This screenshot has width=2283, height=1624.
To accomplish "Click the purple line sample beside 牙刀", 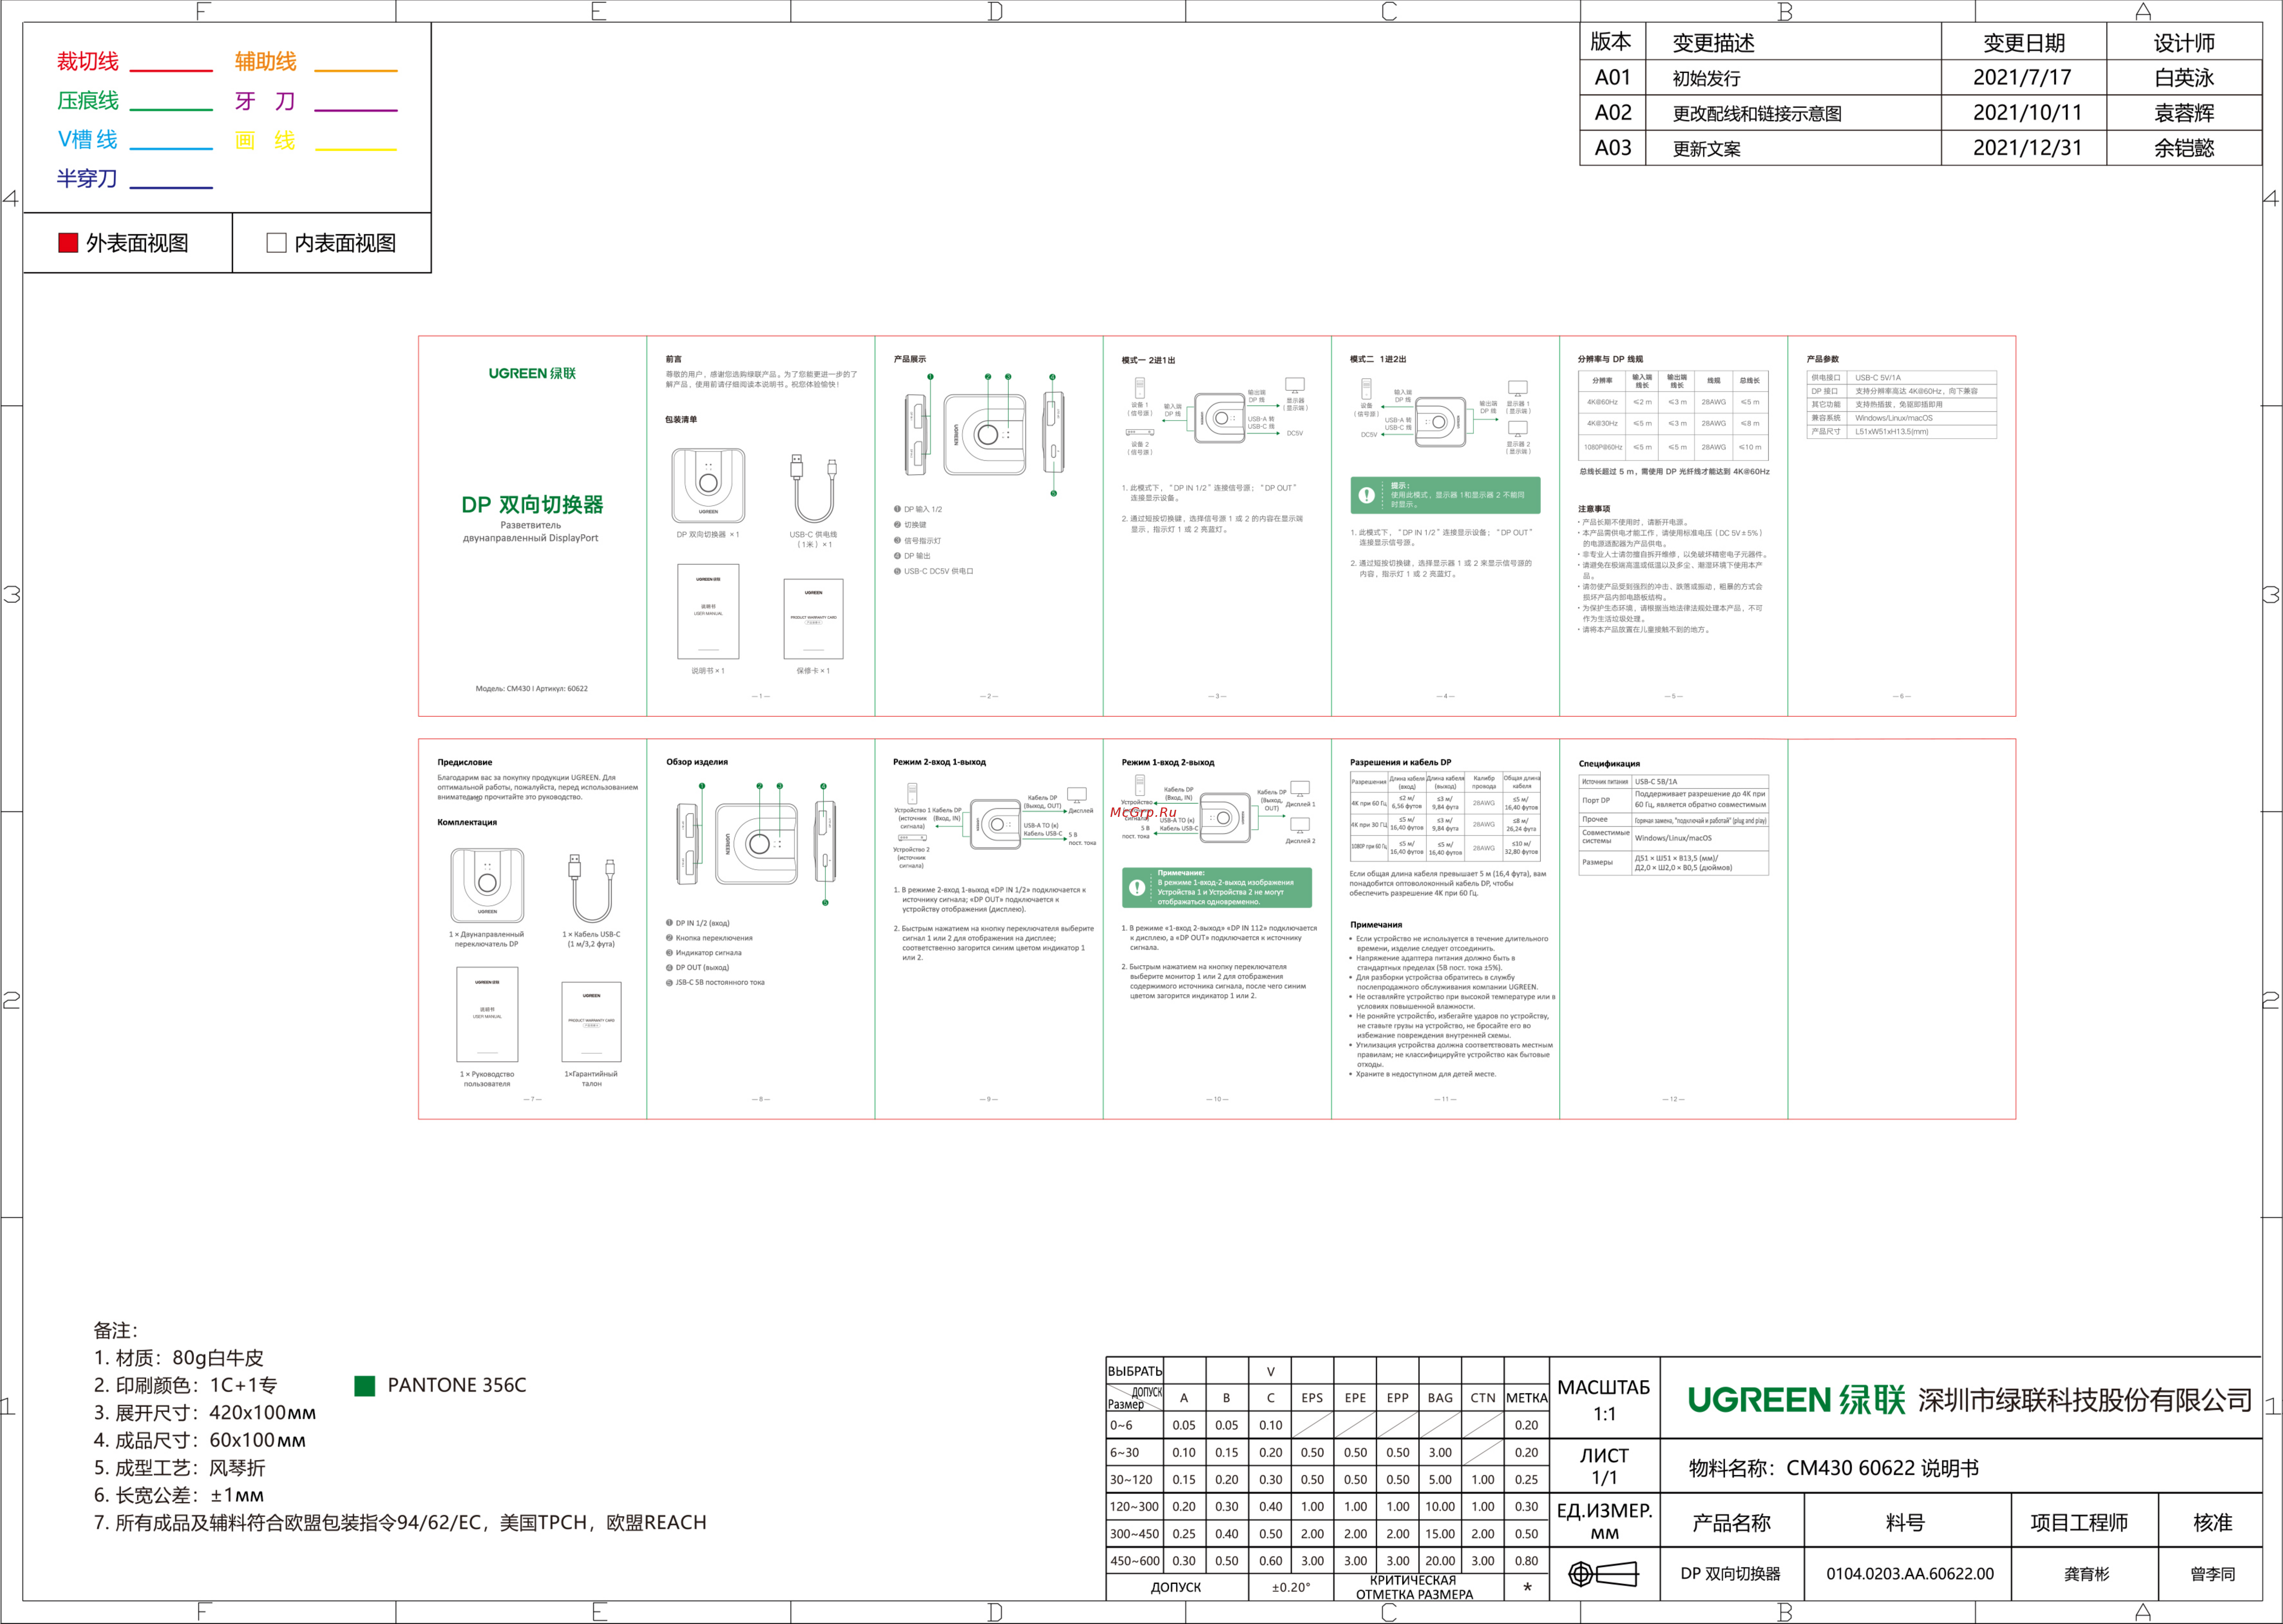I will pos(356,110).
